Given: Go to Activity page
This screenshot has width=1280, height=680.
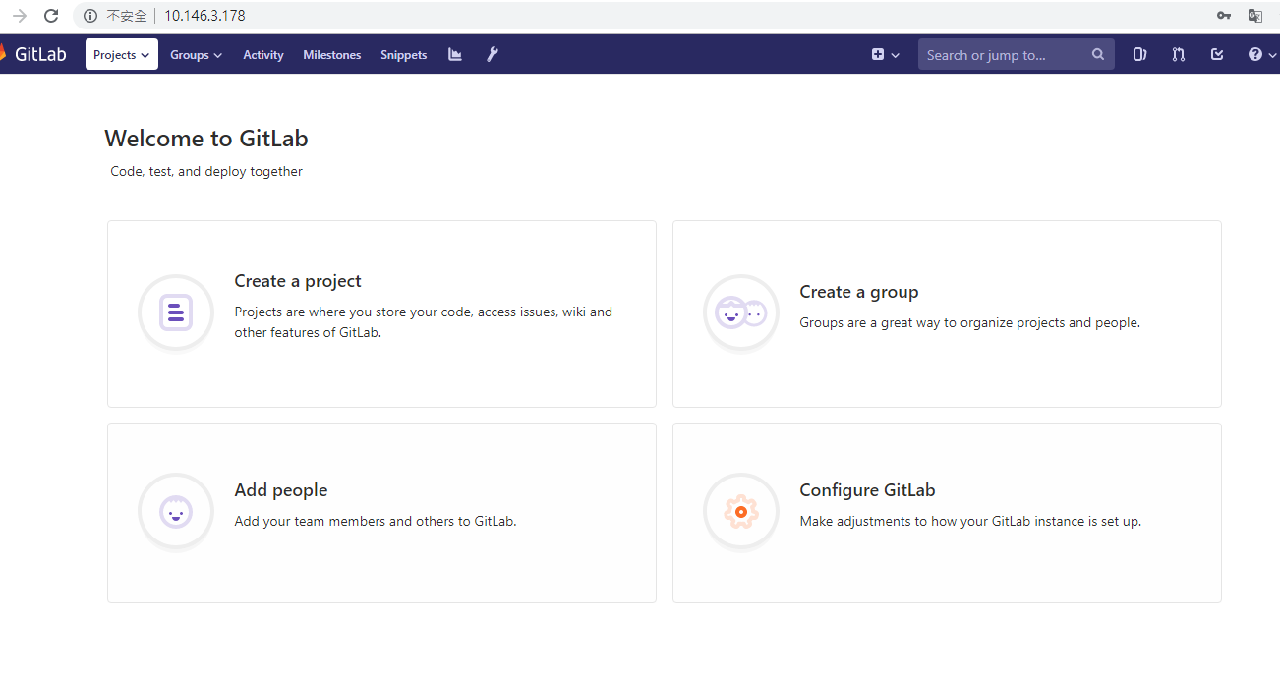Looking at the screenshot, I should pyautogui.click(x=263, y=55).
